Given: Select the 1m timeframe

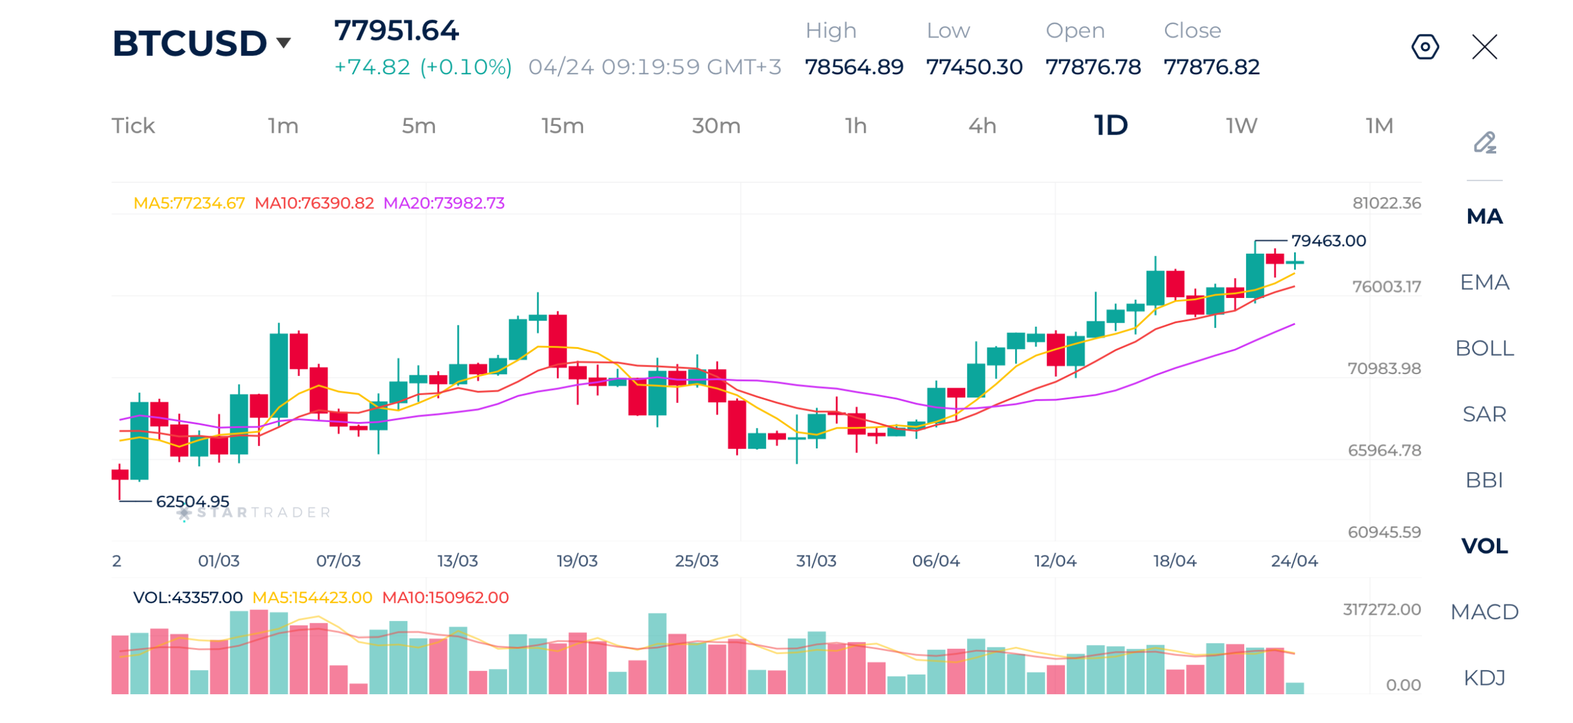Looking at the screenshot, I should tap(283, 125).
